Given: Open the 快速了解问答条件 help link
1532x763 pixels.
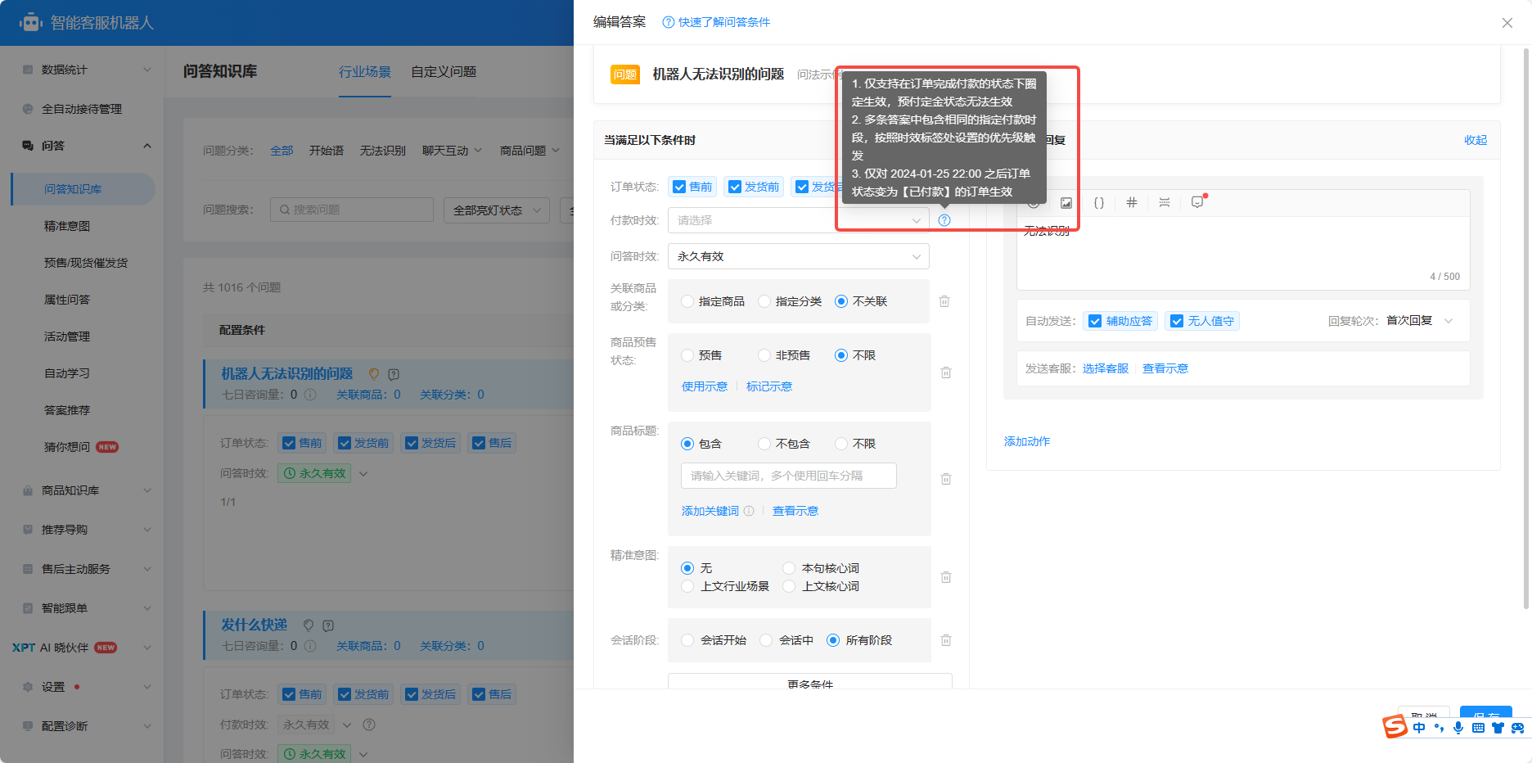Looking at the screenshot, I should coord(716,22).
